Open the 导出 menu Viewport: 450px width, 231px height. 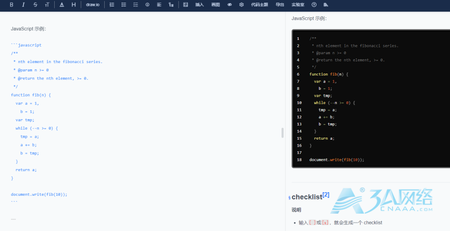[280, 5]
